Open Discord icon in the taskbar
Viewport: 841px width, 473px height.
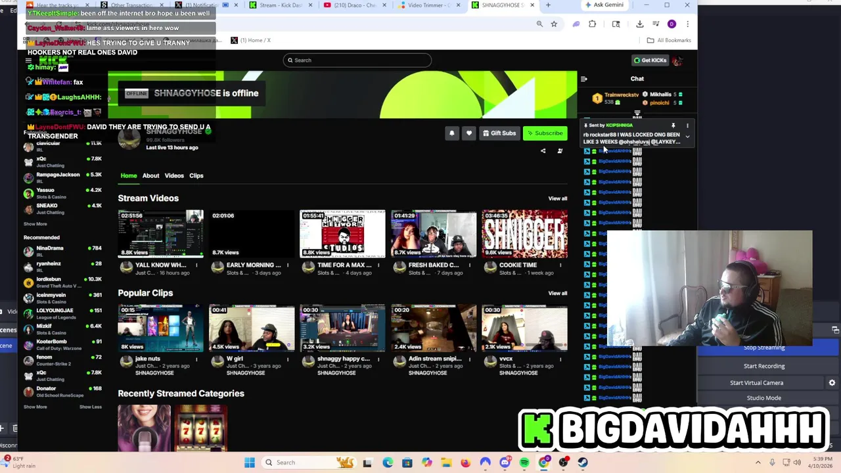[505, 462]
